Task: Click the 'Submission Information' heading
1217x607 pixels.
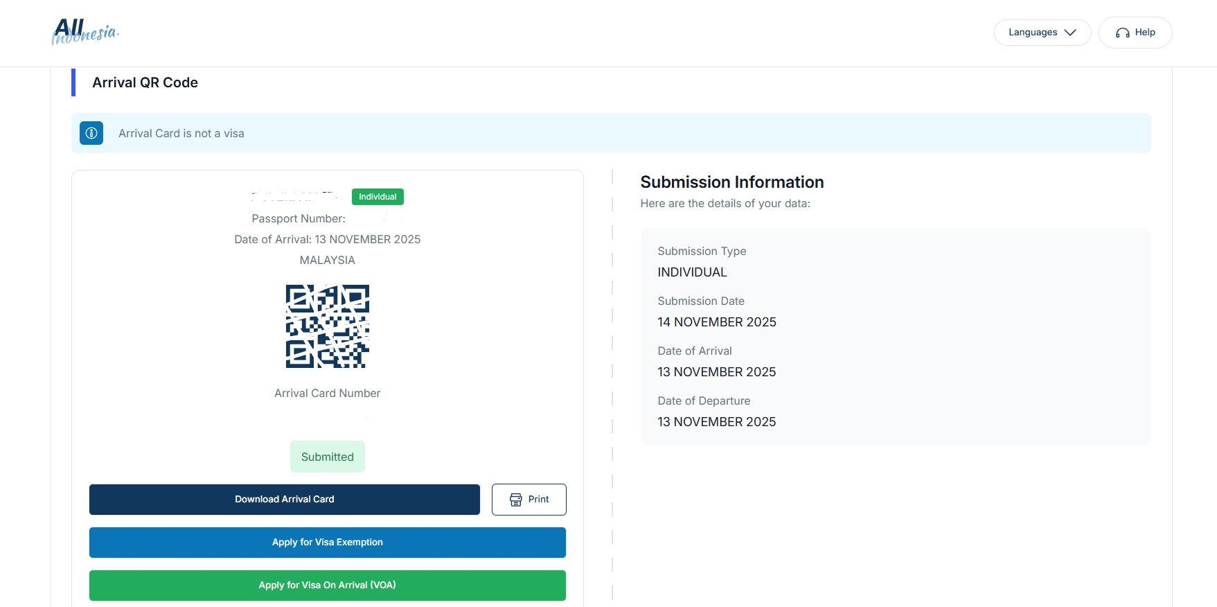Action: point(732,182)
